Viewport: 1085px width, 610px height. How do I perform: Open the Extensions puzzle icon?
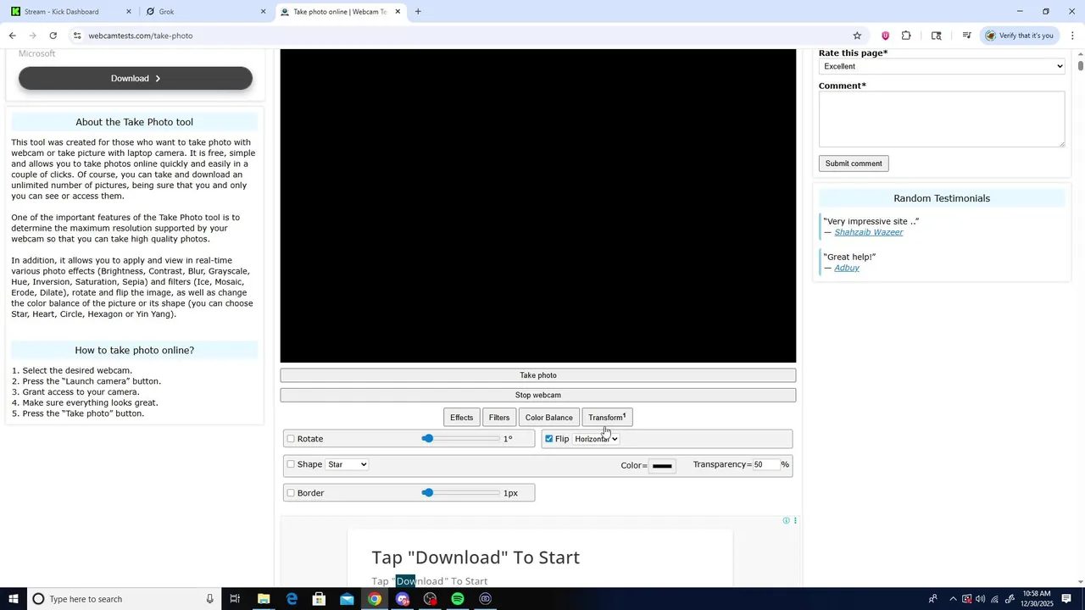pyautogui.click(x=906, y=36)
